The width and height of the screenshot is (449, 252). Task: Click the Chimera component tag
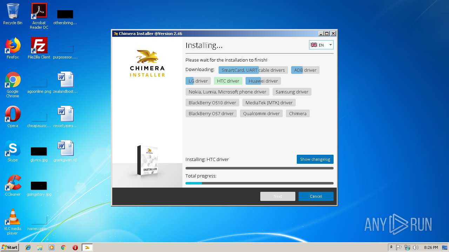pyautogui.click(x=298, y=113)
